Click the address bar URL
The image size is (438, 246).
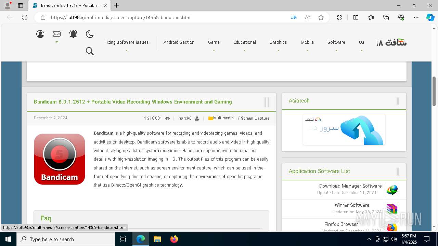pos(121,17)
